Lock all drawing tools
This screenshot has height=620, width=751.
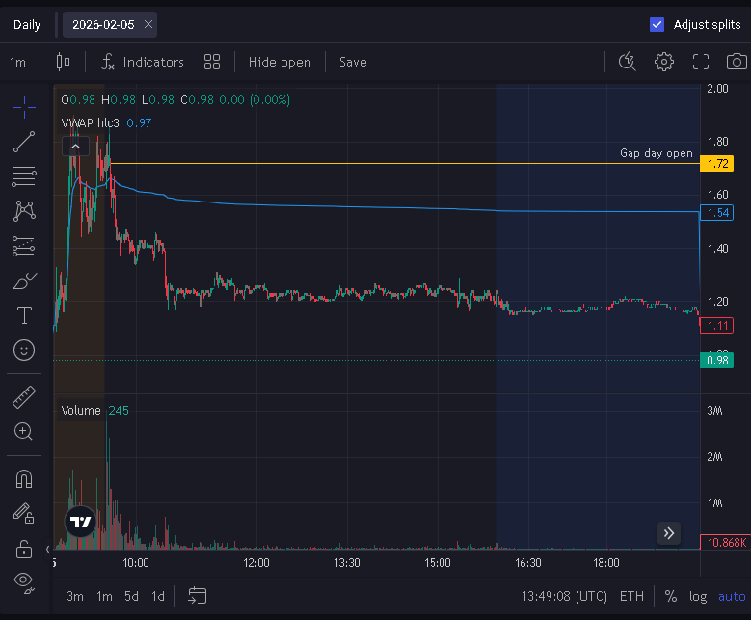(24, 549)
